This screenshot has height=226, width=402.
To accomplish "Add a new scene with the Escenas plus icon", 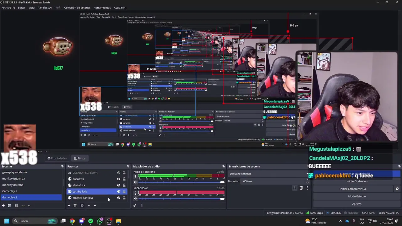I will pos(3,206).
